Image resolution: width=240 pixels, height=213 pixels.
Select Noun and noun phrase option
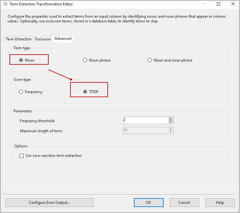[150, 60]
